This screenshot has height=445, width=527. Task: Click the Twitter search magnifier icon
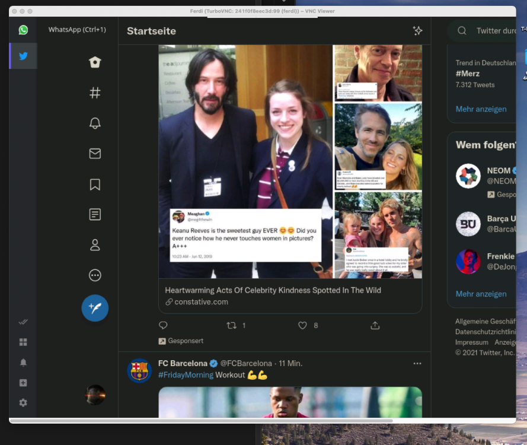point(462,31)
